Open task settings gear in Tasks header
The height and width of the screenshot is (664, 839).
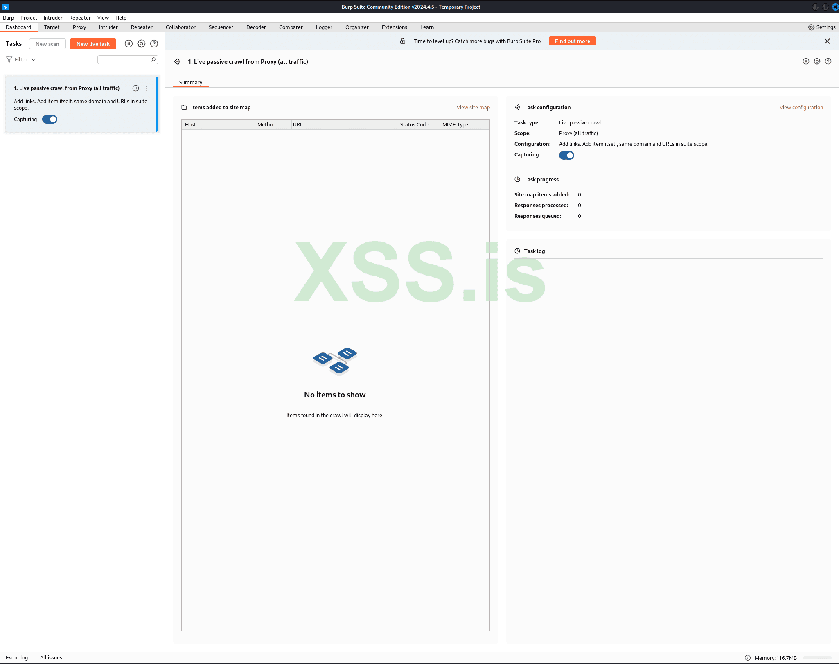141,44
